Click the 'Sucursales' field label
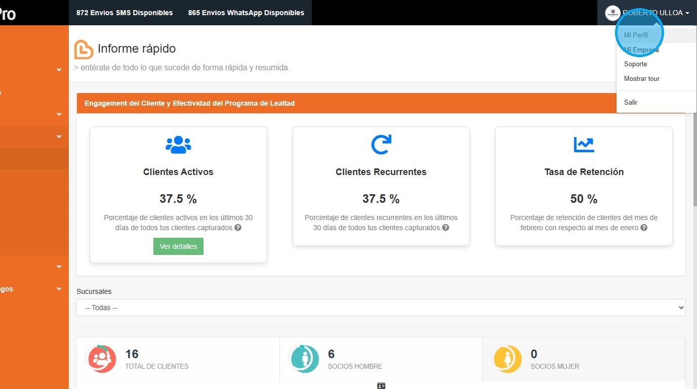This screenshot has height=389, width=697. click(x=94, y=291)
